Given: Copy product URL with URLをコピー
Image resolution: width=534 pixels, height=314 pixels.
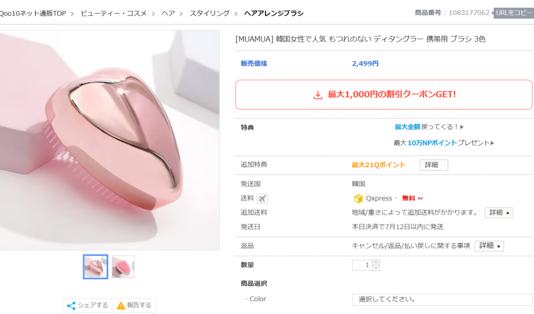Looking at the screenshot, I should [514, 13].
